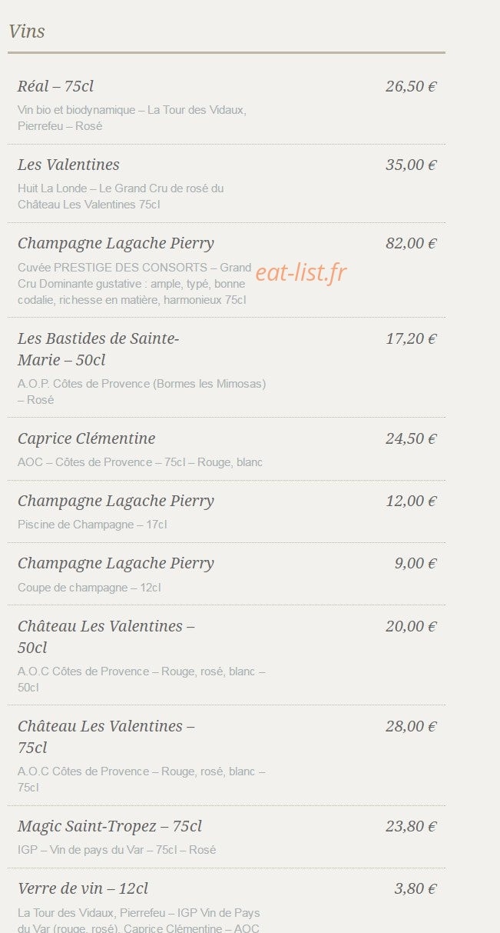Open the Les Valentines menu item

click(x=68, y=165)
